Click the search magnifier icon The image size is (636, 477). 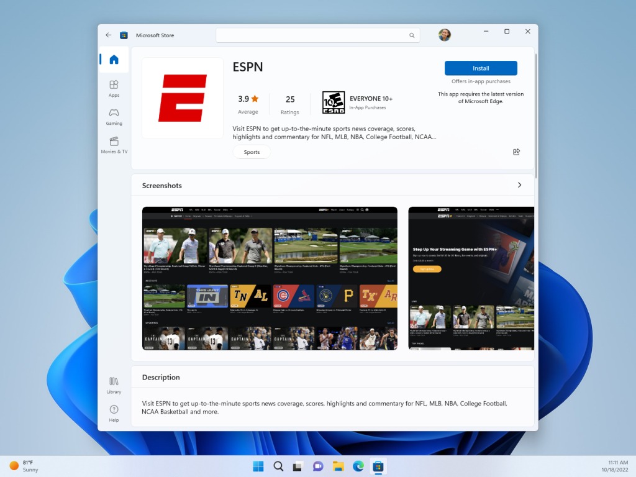click(411, 35)
